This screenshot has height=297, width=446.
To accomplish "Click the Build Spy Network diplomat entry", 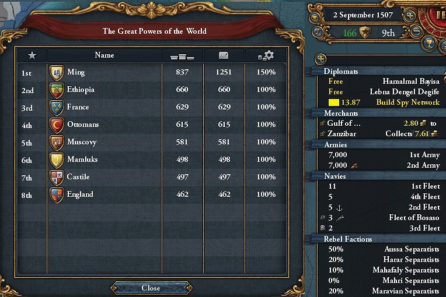I will pos(407,102).
